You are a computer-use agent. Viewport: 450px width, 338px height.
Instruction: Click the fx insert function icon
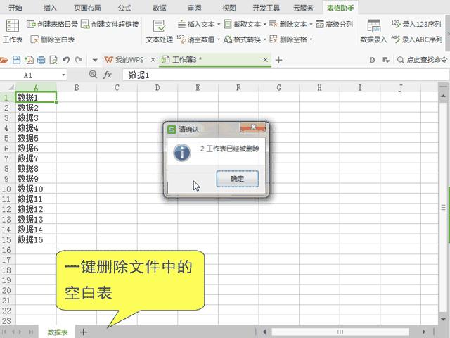pos(108,75)
